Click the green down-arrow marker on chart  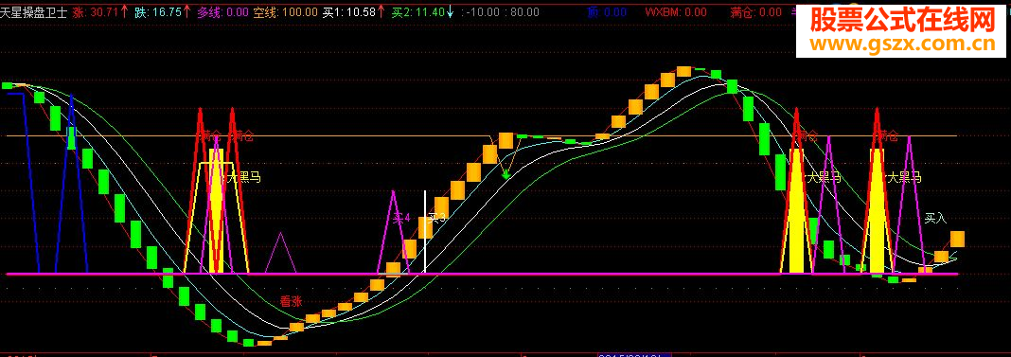[506, 173]
